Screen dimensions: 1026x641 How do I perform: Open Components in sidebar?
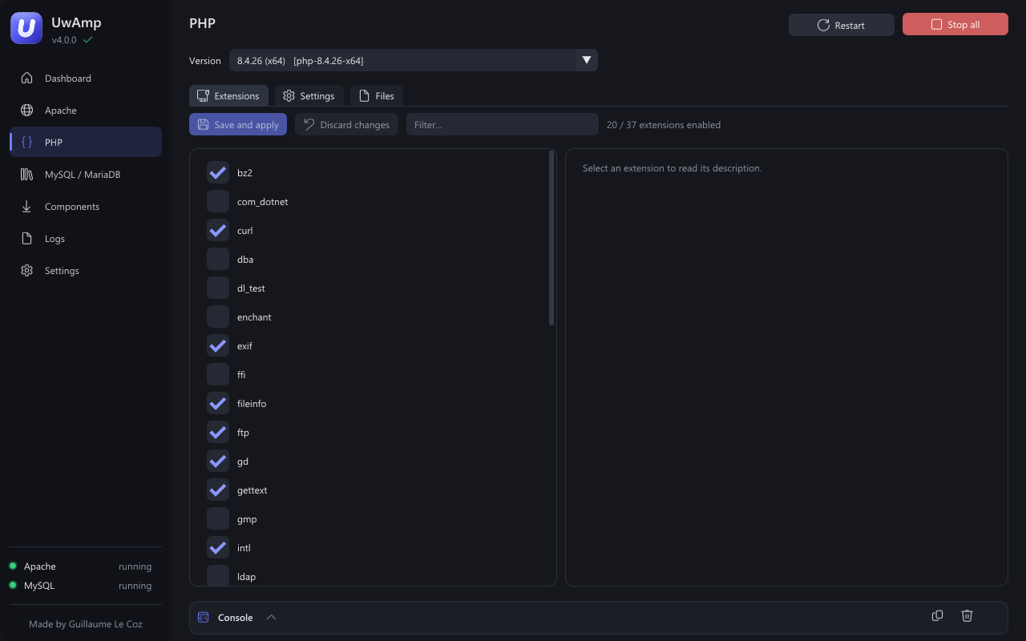pyautogui.click(x=86, y=207)
